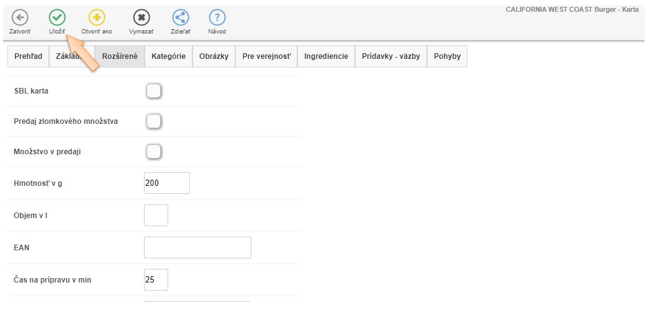This screenshot has width=653, height=324.
Task: Click the Zatvoriť back arrow icon
Action: (20, 18)
